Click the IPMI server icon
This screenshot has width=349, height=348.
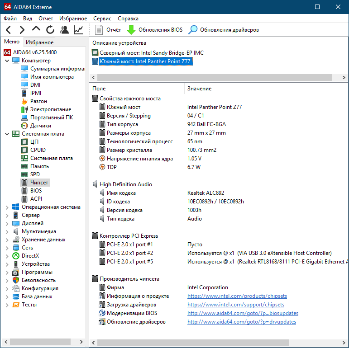(x=24, y=93)
